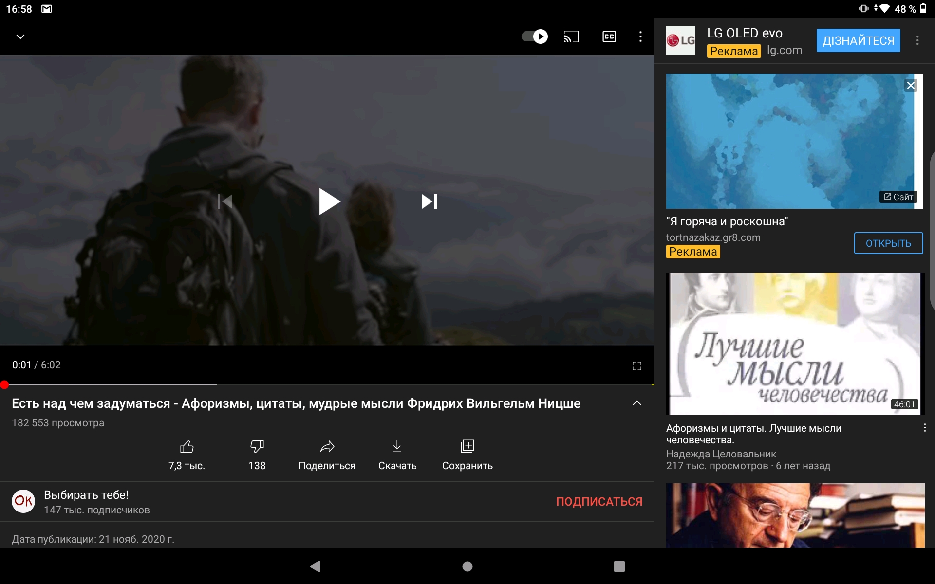Viewport: 935px width, 584px height.
Task: Close the blue map ad
Action: pos(911,86)
